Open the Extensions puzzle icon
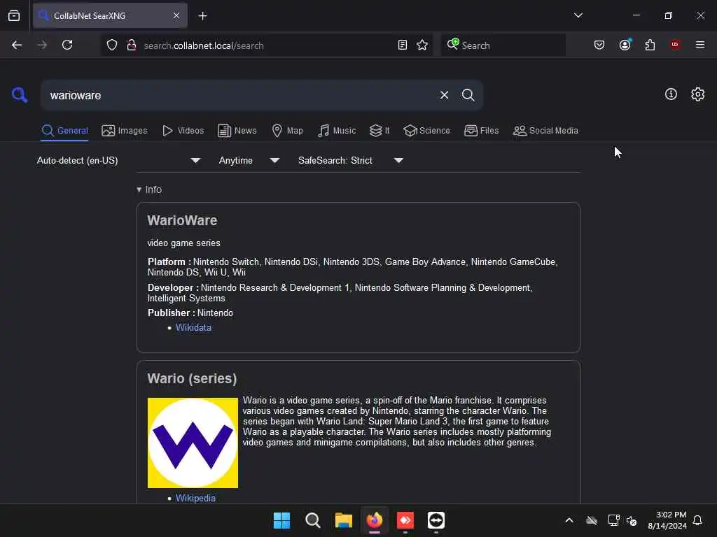This screenshot has width=717, height=537. pyautogui.click(x=650, y=45)
